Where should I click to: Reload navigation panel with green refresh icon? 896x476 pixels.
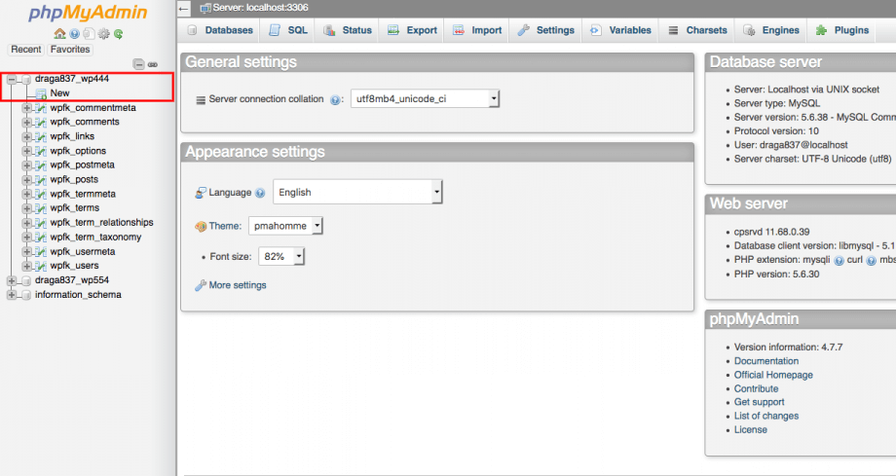[118, 34]
